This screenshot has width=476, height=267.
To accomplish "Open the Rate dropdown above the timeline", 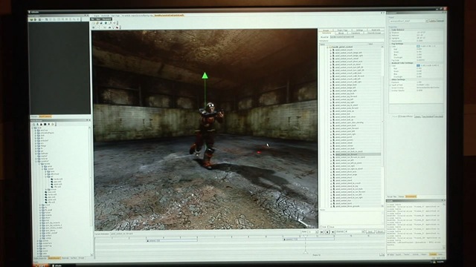I will coord(313,232).
